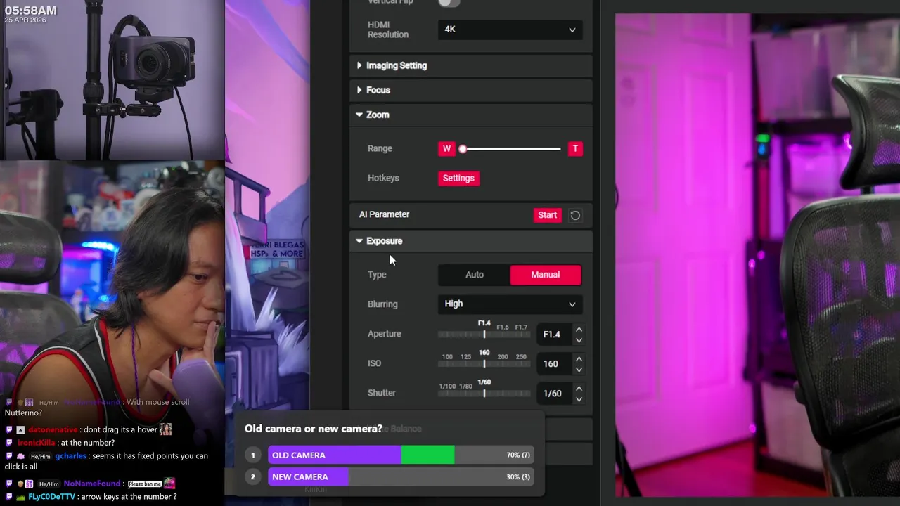Click the Shutter 1/60 value field
Viewport: 900px width, 506px height.
click(x=554, y=394)
